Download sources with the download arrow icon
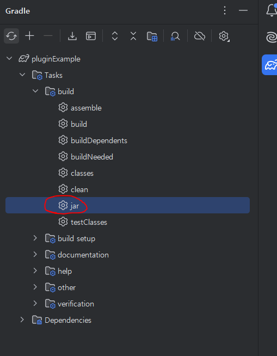The height and width of the screenshot is (356, 277). 72,36
